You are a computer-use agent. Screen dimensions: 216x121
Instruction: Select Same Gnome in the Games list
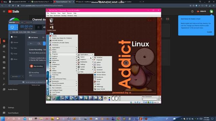[x=103, y=89]
